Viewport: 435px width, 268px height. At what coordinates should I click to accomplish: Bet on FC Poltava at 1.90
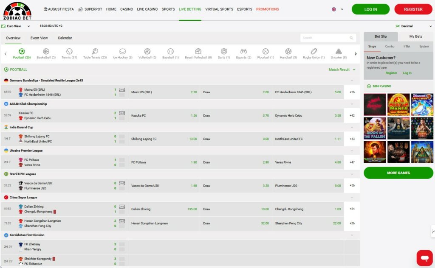click(164, 162)
